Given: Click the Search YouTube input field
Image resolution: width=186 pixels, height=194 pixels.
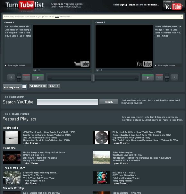Looking at the screenshot, I should [67, 102].
